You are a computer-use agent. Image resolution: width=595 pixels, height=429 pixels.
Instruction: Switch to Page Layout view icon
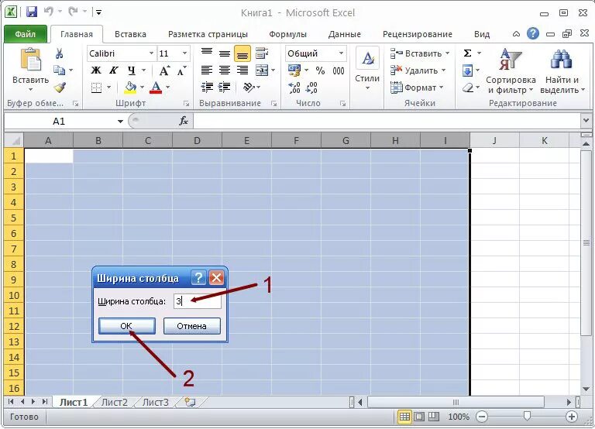click(x=419, y=417)
